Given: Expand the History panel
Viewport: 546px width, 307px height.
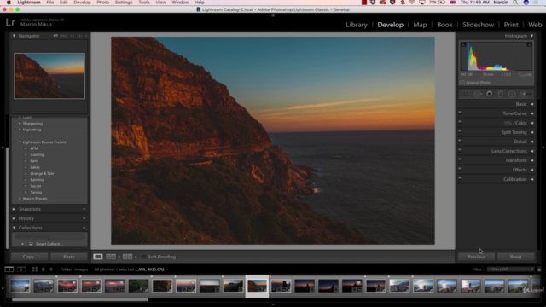Looking at the screenshot, I should pos(15,218).
